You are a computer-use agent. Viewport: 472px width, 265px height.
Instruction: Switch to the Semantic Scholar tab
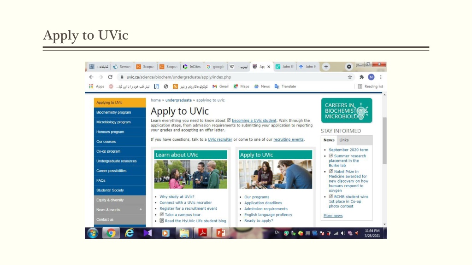(122, 67)
